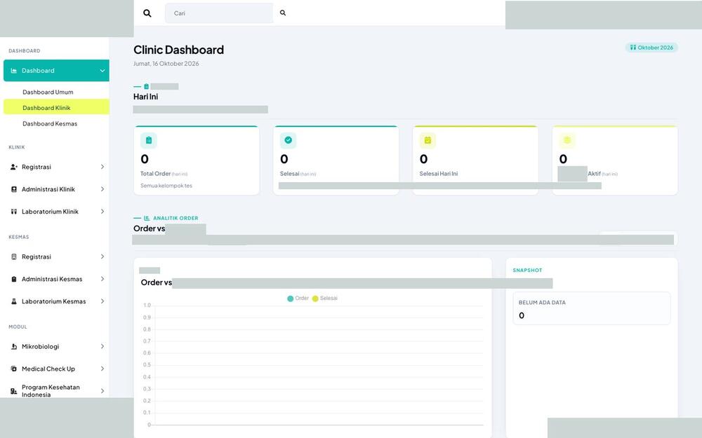Toggle Order series in chart legend

click(x=298, y=298)
